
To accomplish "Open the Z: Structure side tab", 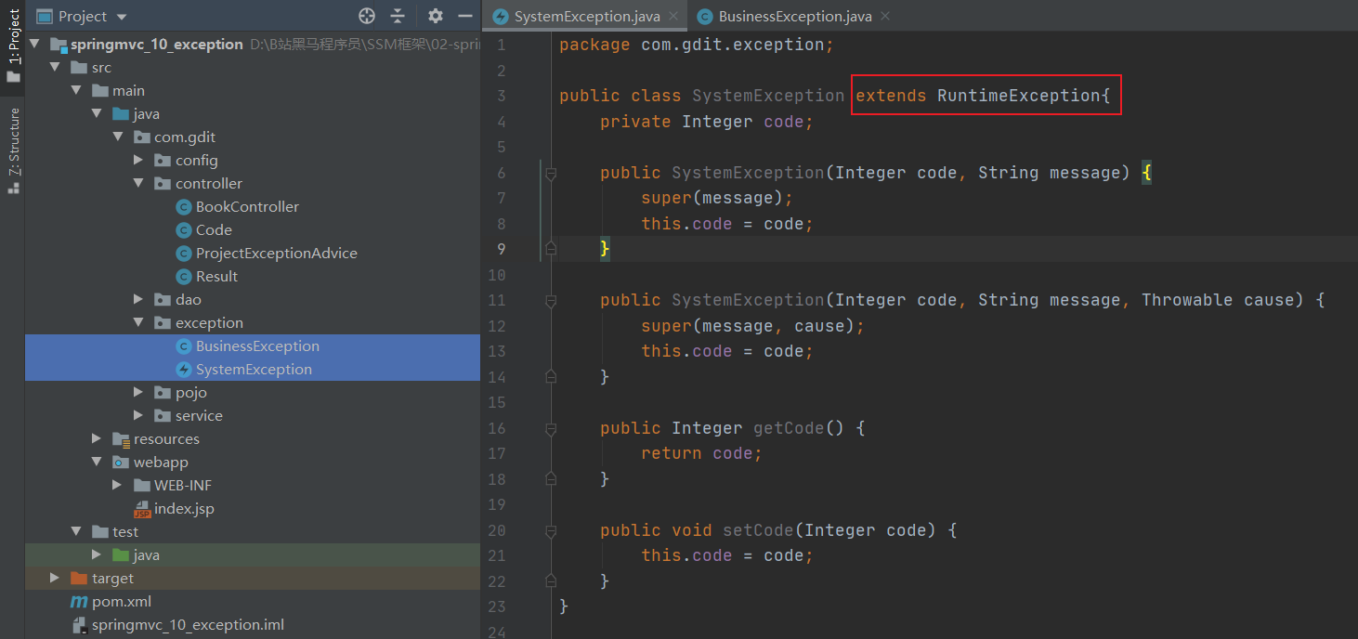I will [13, 151].
